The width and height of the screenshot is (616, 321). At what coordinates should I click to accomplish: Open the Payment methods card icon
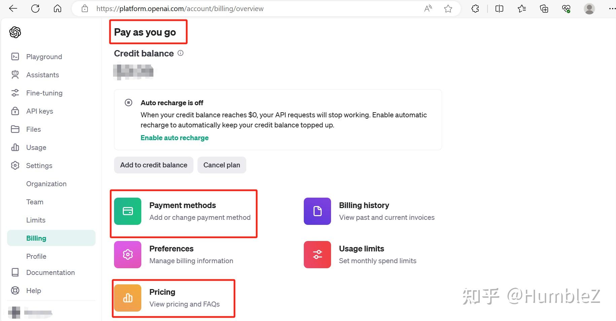128,211
